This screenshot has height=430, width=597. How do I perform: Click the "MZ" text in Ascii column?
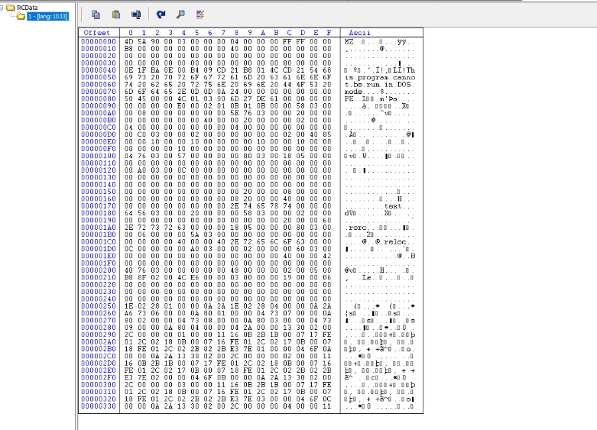349,40
